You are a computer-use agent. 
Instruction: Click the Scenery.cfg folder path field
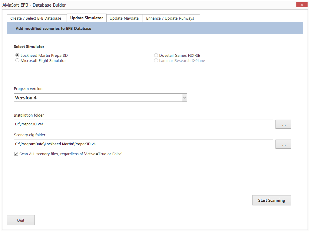[x=143, y=144]
